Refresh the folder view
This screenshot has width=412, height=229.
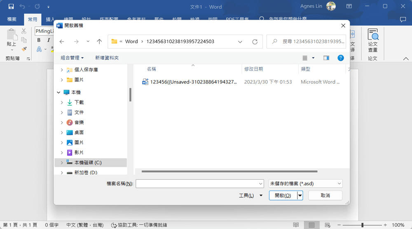tap(255, 42)
